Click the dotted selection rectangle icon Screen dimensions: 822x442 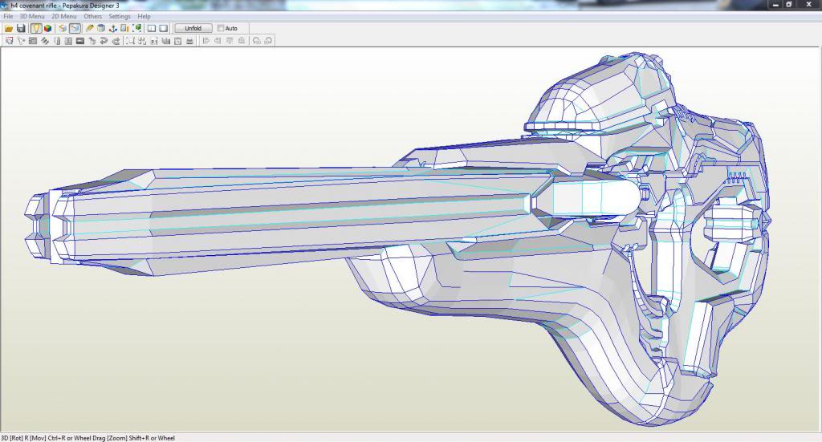[130, 41]
